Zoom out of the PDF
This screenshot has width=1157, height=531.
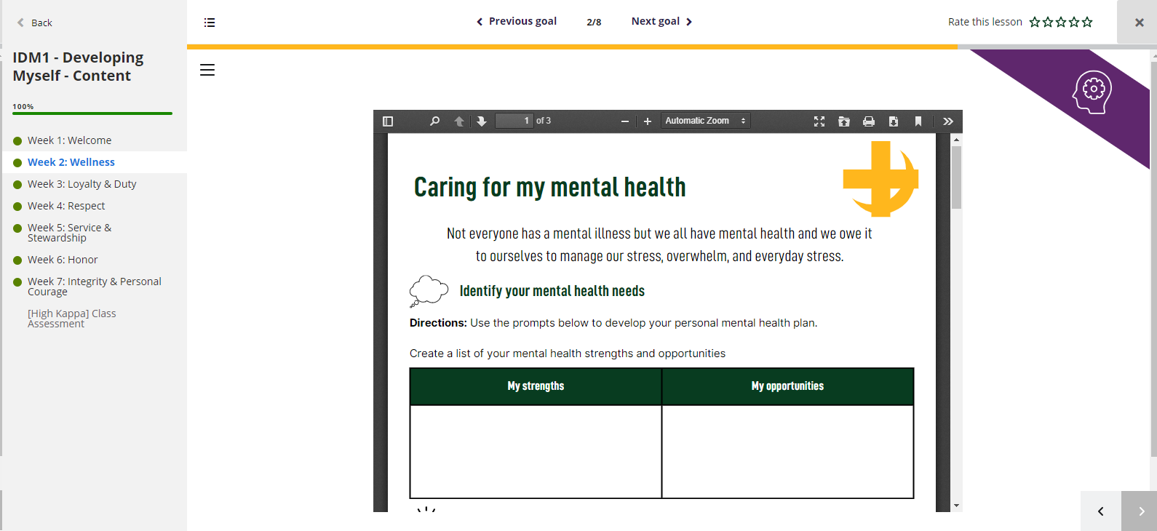tap(624, 121)
